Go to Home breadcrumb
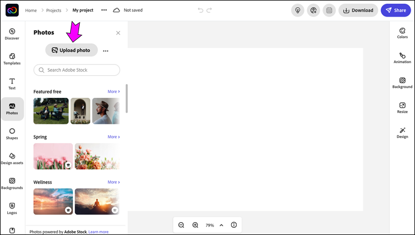The width and height of the screenshot is (415, 235). pos(31,11)
